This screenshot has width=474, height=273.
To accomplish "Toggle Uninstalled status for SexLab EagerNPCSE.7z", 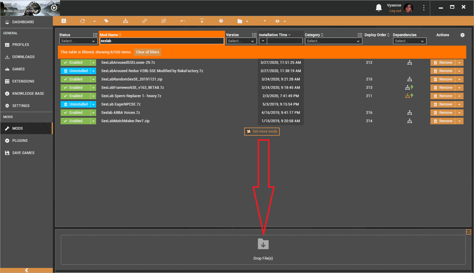I will coord(76,104).
